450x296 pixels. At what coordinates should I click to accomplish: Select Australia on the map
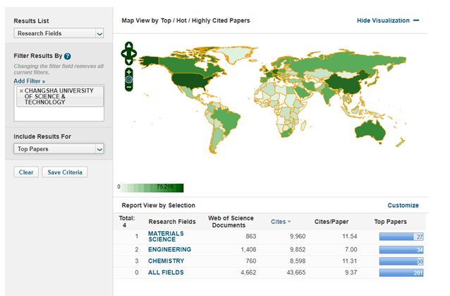click(x=370, y=131)
